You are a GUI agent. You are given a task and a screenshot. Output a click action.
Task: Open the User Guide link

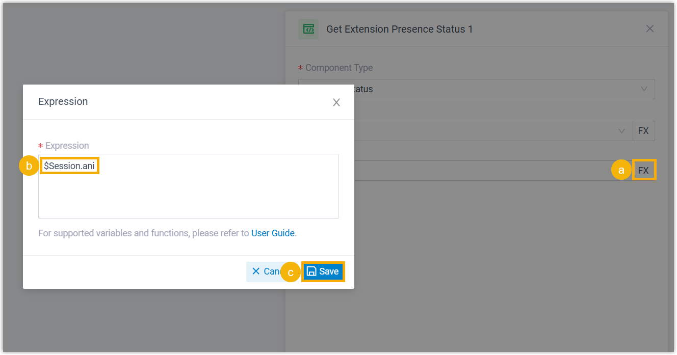(273, 233)
